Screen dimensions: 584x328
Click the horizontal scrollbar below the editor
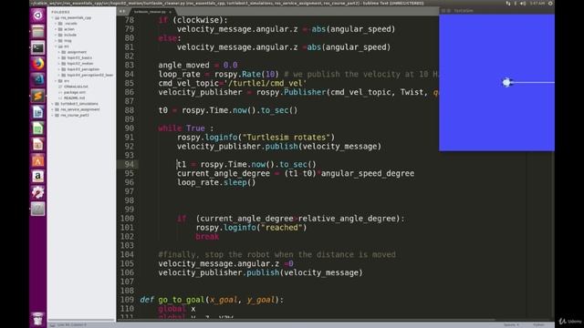pyautogui.click(x=306, y=319)
